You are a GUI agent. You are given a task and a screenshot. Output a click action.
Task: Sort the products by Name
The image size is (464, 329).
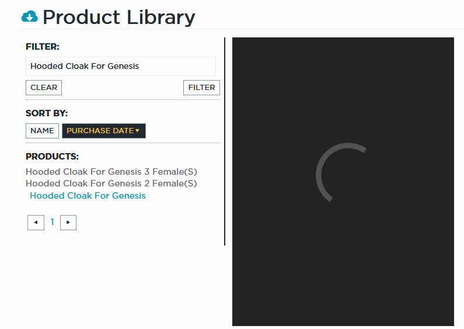coord(42,131)
